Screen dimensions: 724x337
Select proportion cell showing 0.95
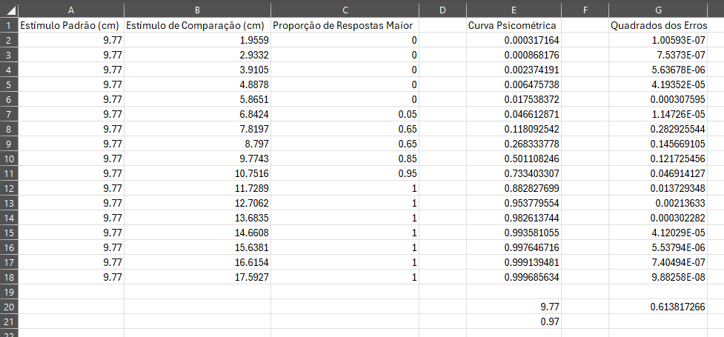[x=345, y=173]
